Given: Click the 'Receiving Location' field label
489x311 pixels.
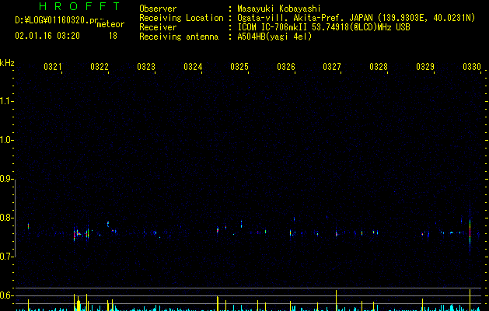Looking at the screenshot, I should click(x=181, y=18).
